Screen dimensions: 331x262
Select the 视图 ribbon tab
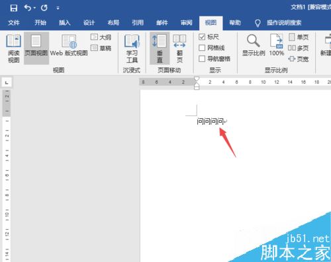click(211, 23)
